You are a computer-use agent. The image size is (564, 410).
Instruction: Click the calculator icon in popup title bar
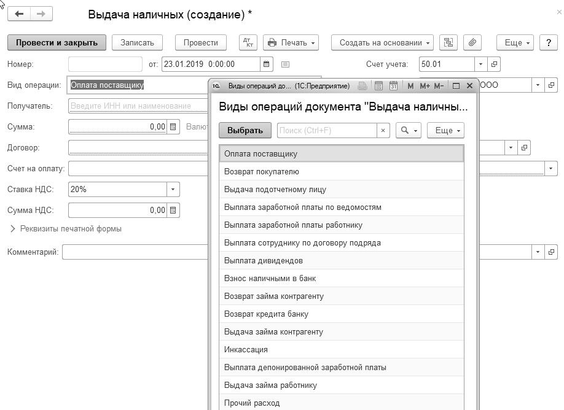pyautogui.click(x=378, y=86)
